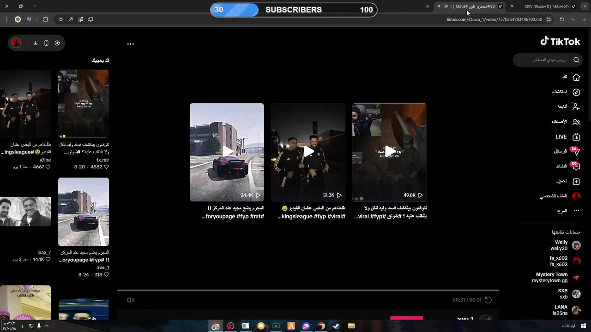
Task: Play the 24.4K views car video
Action: 227,152
